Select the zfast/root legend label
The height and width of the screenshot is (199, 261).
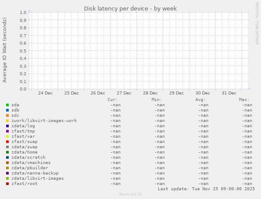point(24,184)
